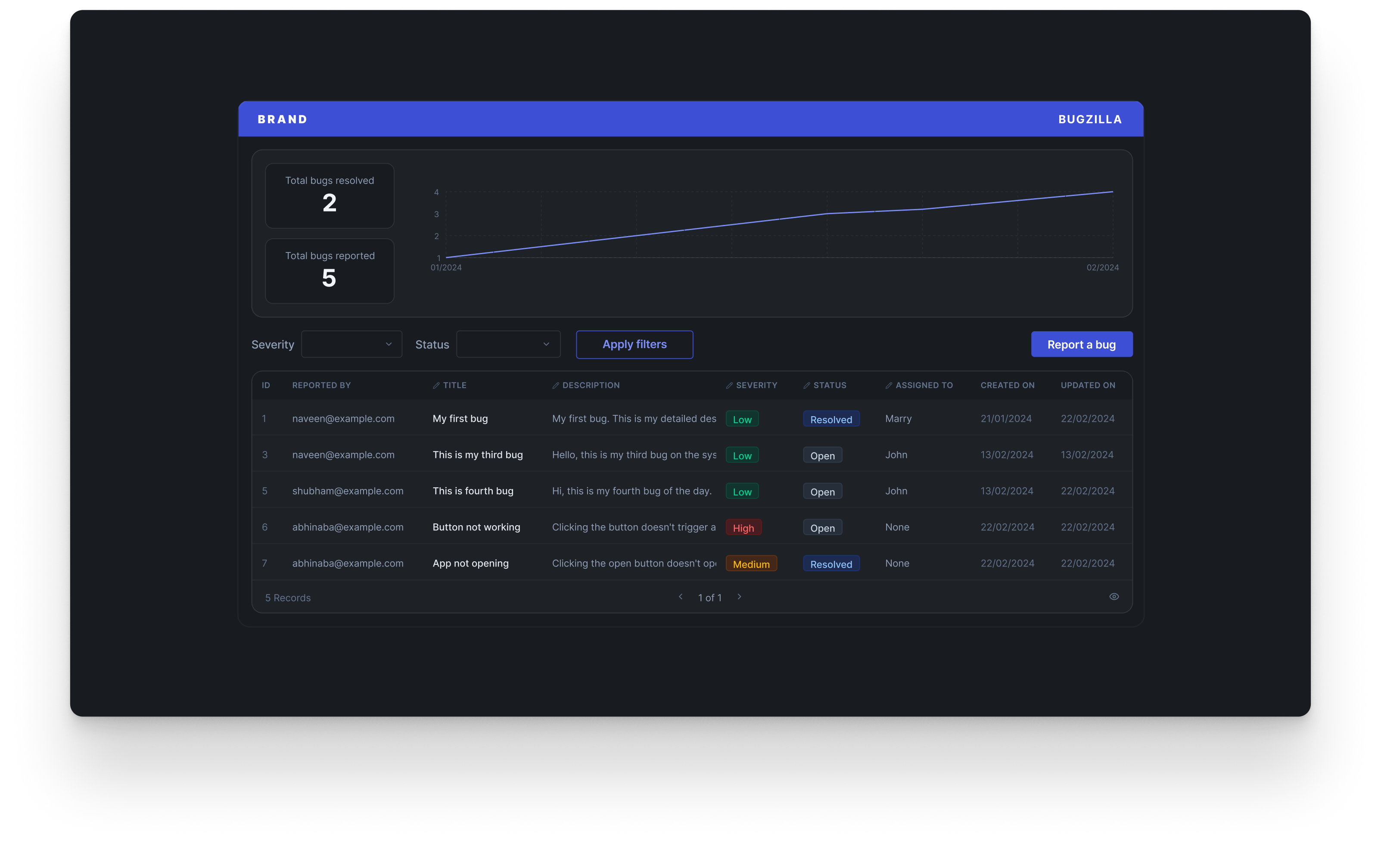Click the pencil icon beside TITLE column
Viewport: 1381px width, 847px height.
[436, 386]
